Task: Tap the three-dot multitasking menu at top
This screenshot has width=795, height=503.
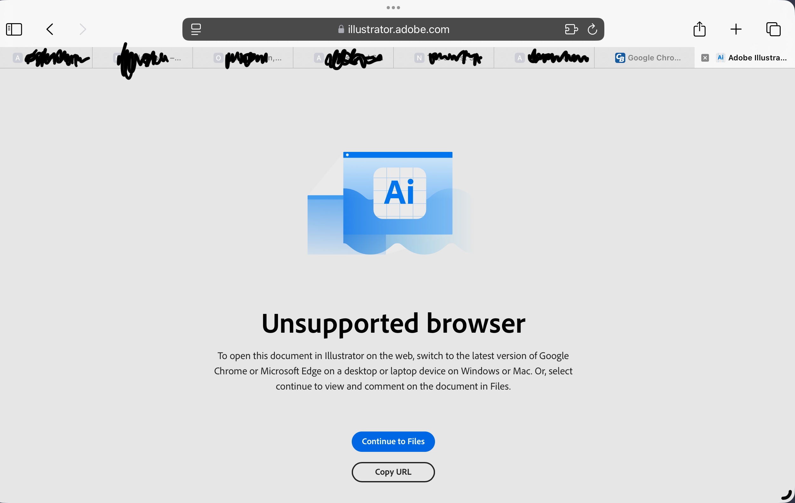Action: [x=393, y=8]
